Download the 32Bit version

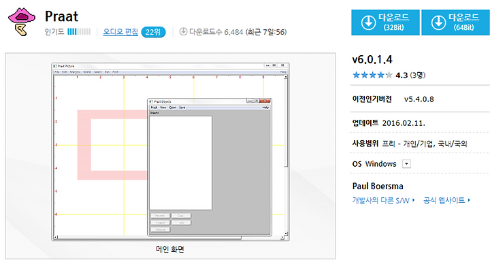click(385, 22)
